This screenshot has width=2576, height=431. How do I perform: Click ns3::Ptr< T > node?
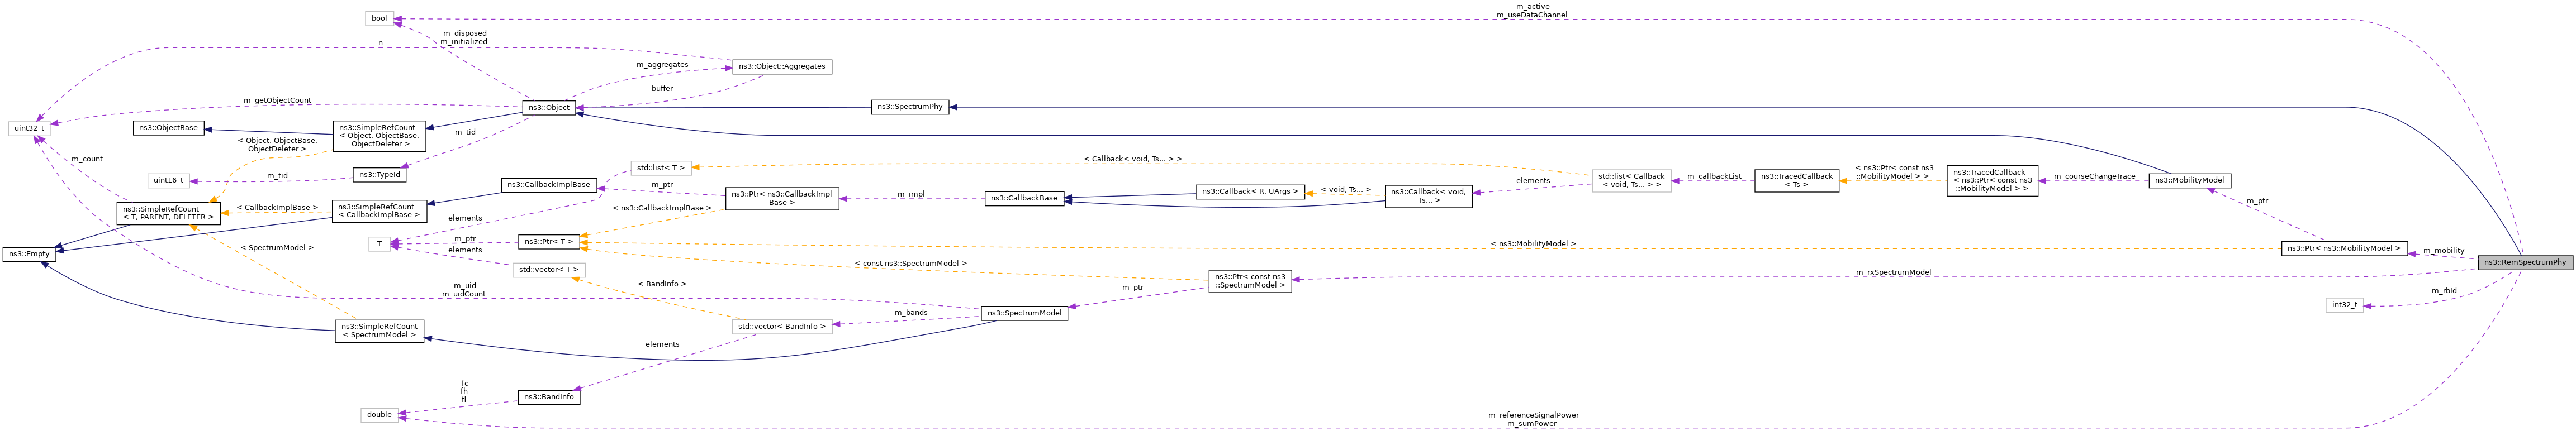tap(549, 241)
